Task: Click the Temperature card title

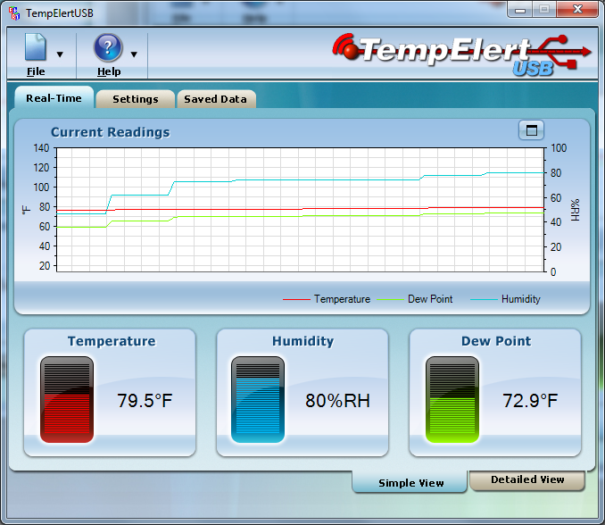Action: point(112,341)
